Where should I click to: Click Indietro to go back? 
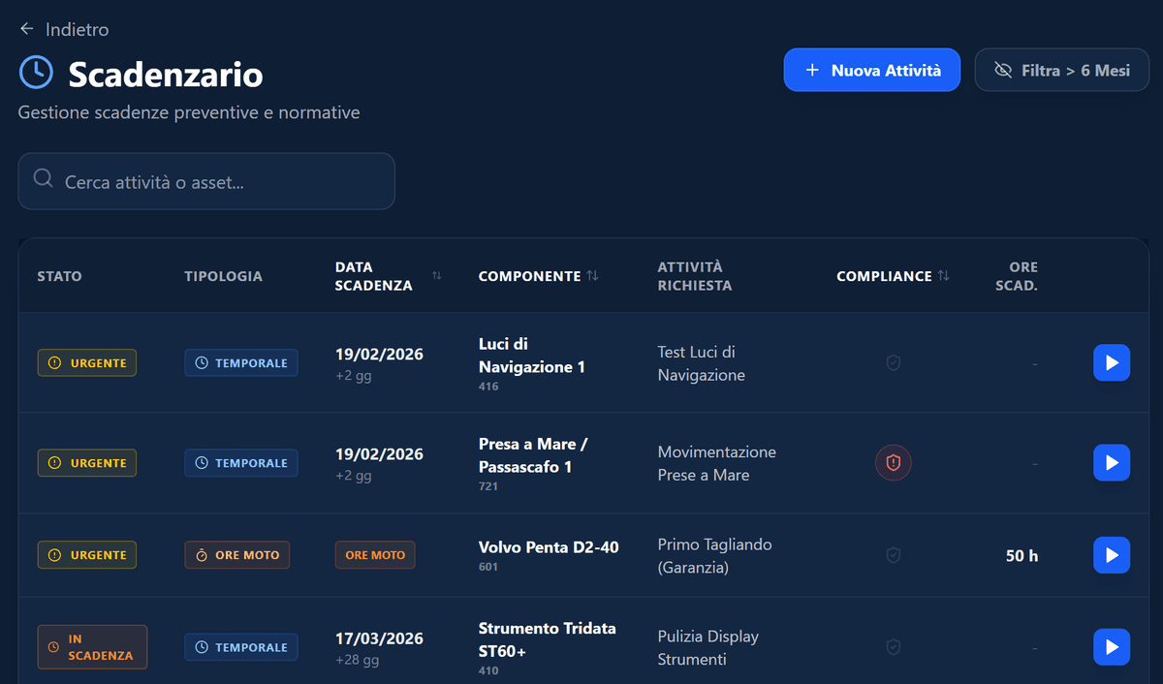(x=75, y=28)
